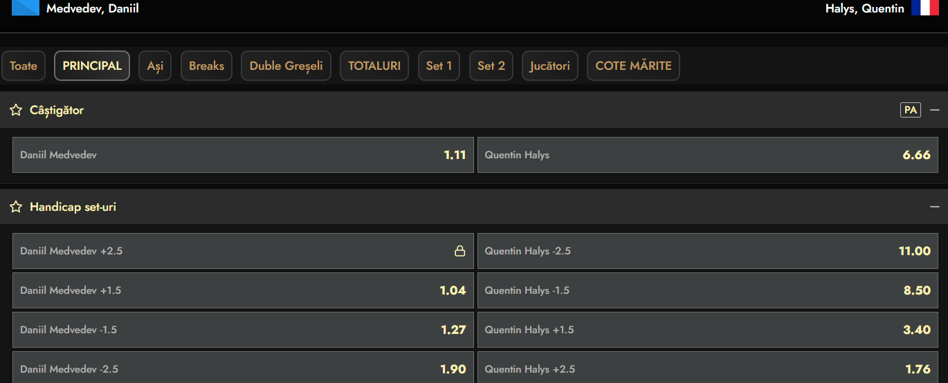
Task: Collapse the Handicap set-uri section
Action: coord(935,207)
